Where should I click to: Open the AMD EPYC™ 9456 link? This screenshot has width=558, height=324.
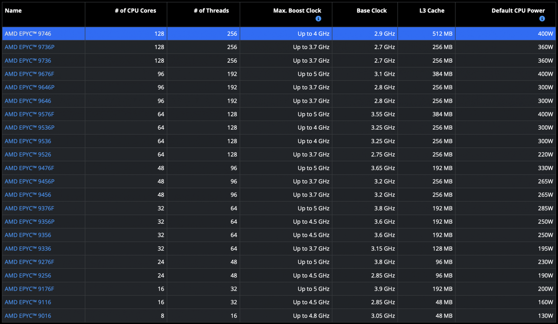click(x=28, y=195)
